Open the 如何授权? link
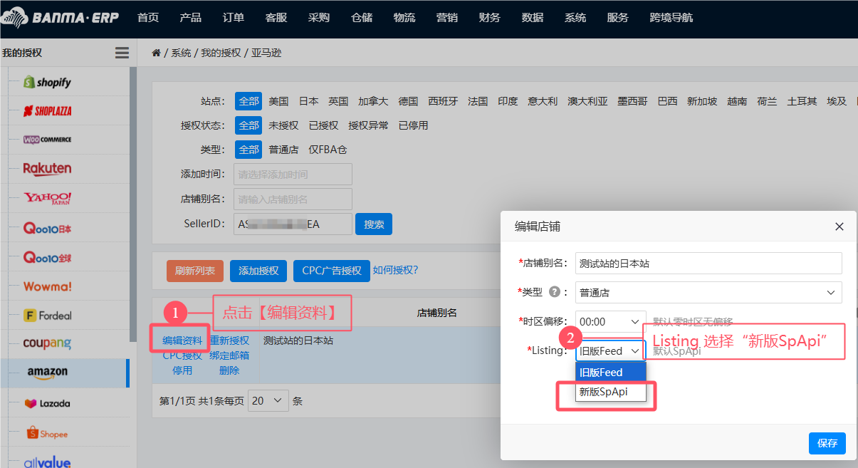This screenshot has height=468, width=858. pos(395,270)
